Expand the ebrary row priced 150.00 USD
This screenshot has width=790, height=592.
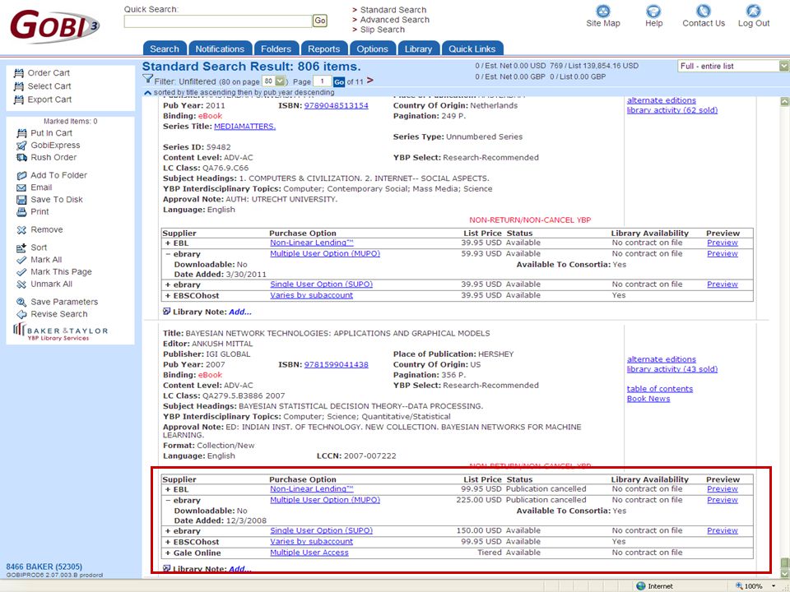pyautogui.click(x=168, y=531)
